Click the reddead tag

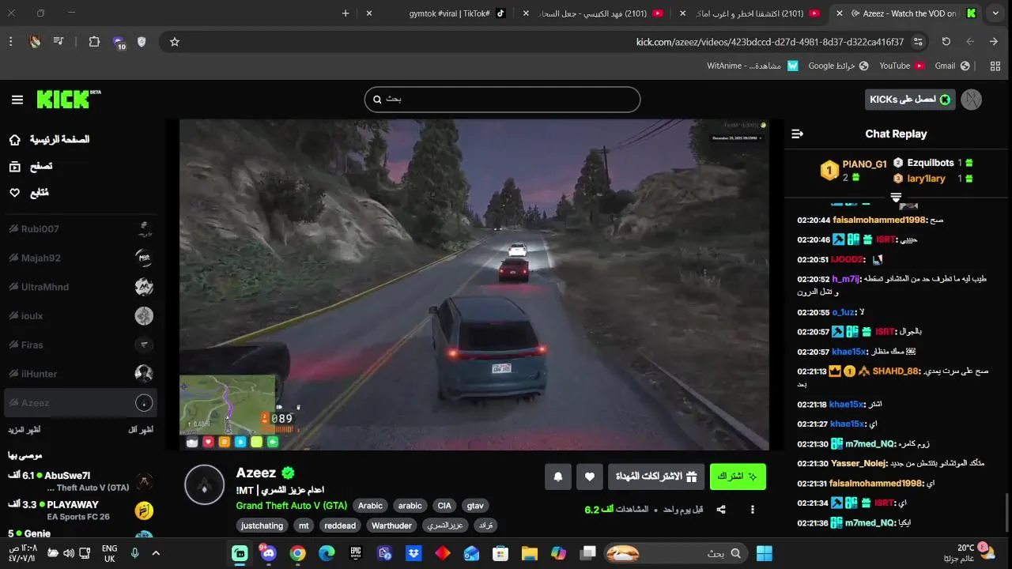pyautogui.click(x=340, y=526)
